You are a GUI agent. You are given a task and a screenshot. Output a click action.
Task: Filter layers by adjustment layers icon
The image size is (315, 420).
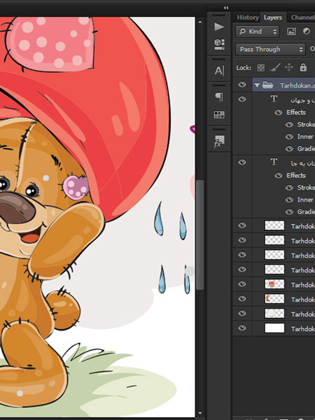306,31
